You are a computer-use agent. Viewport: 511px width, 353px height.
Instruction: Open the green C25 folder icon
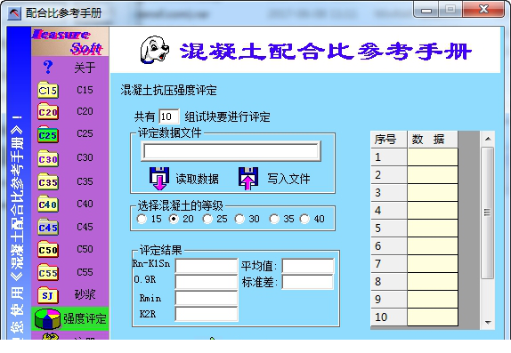point(48,134)
